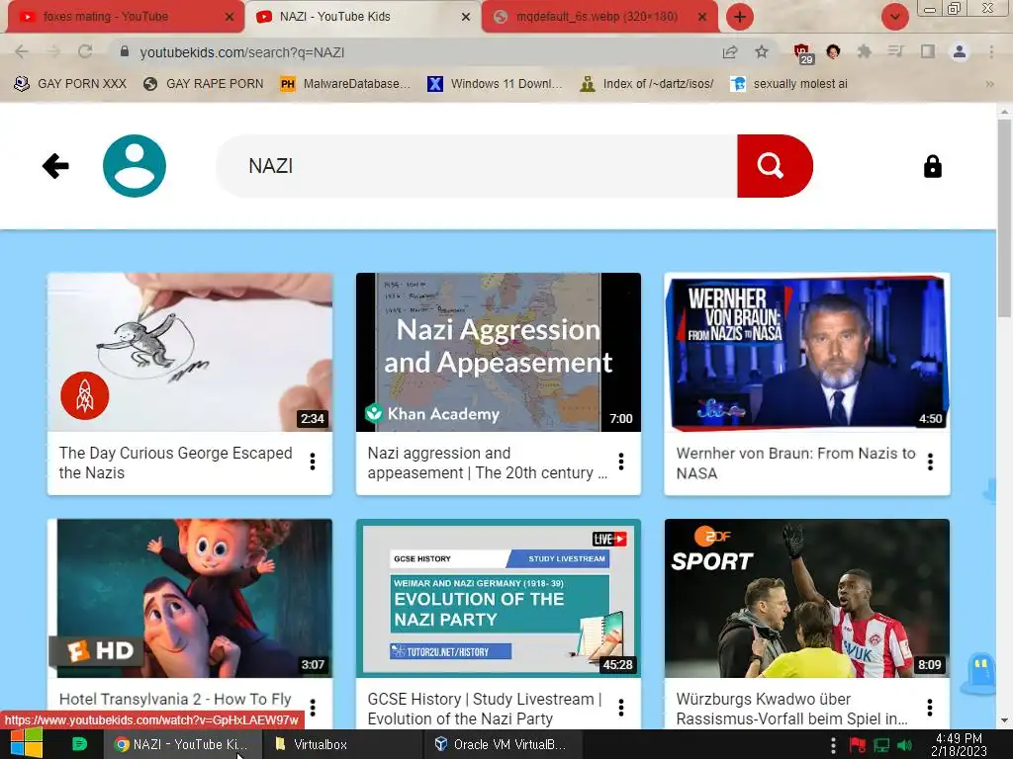Viewport: 1013px width, 759px height.
Task: Open the network icon in system tray
Action: [881, 745]
